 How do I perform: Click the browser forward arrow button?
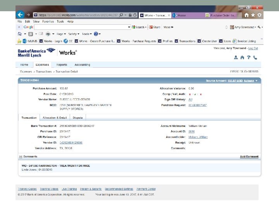(x=28, y=15)
